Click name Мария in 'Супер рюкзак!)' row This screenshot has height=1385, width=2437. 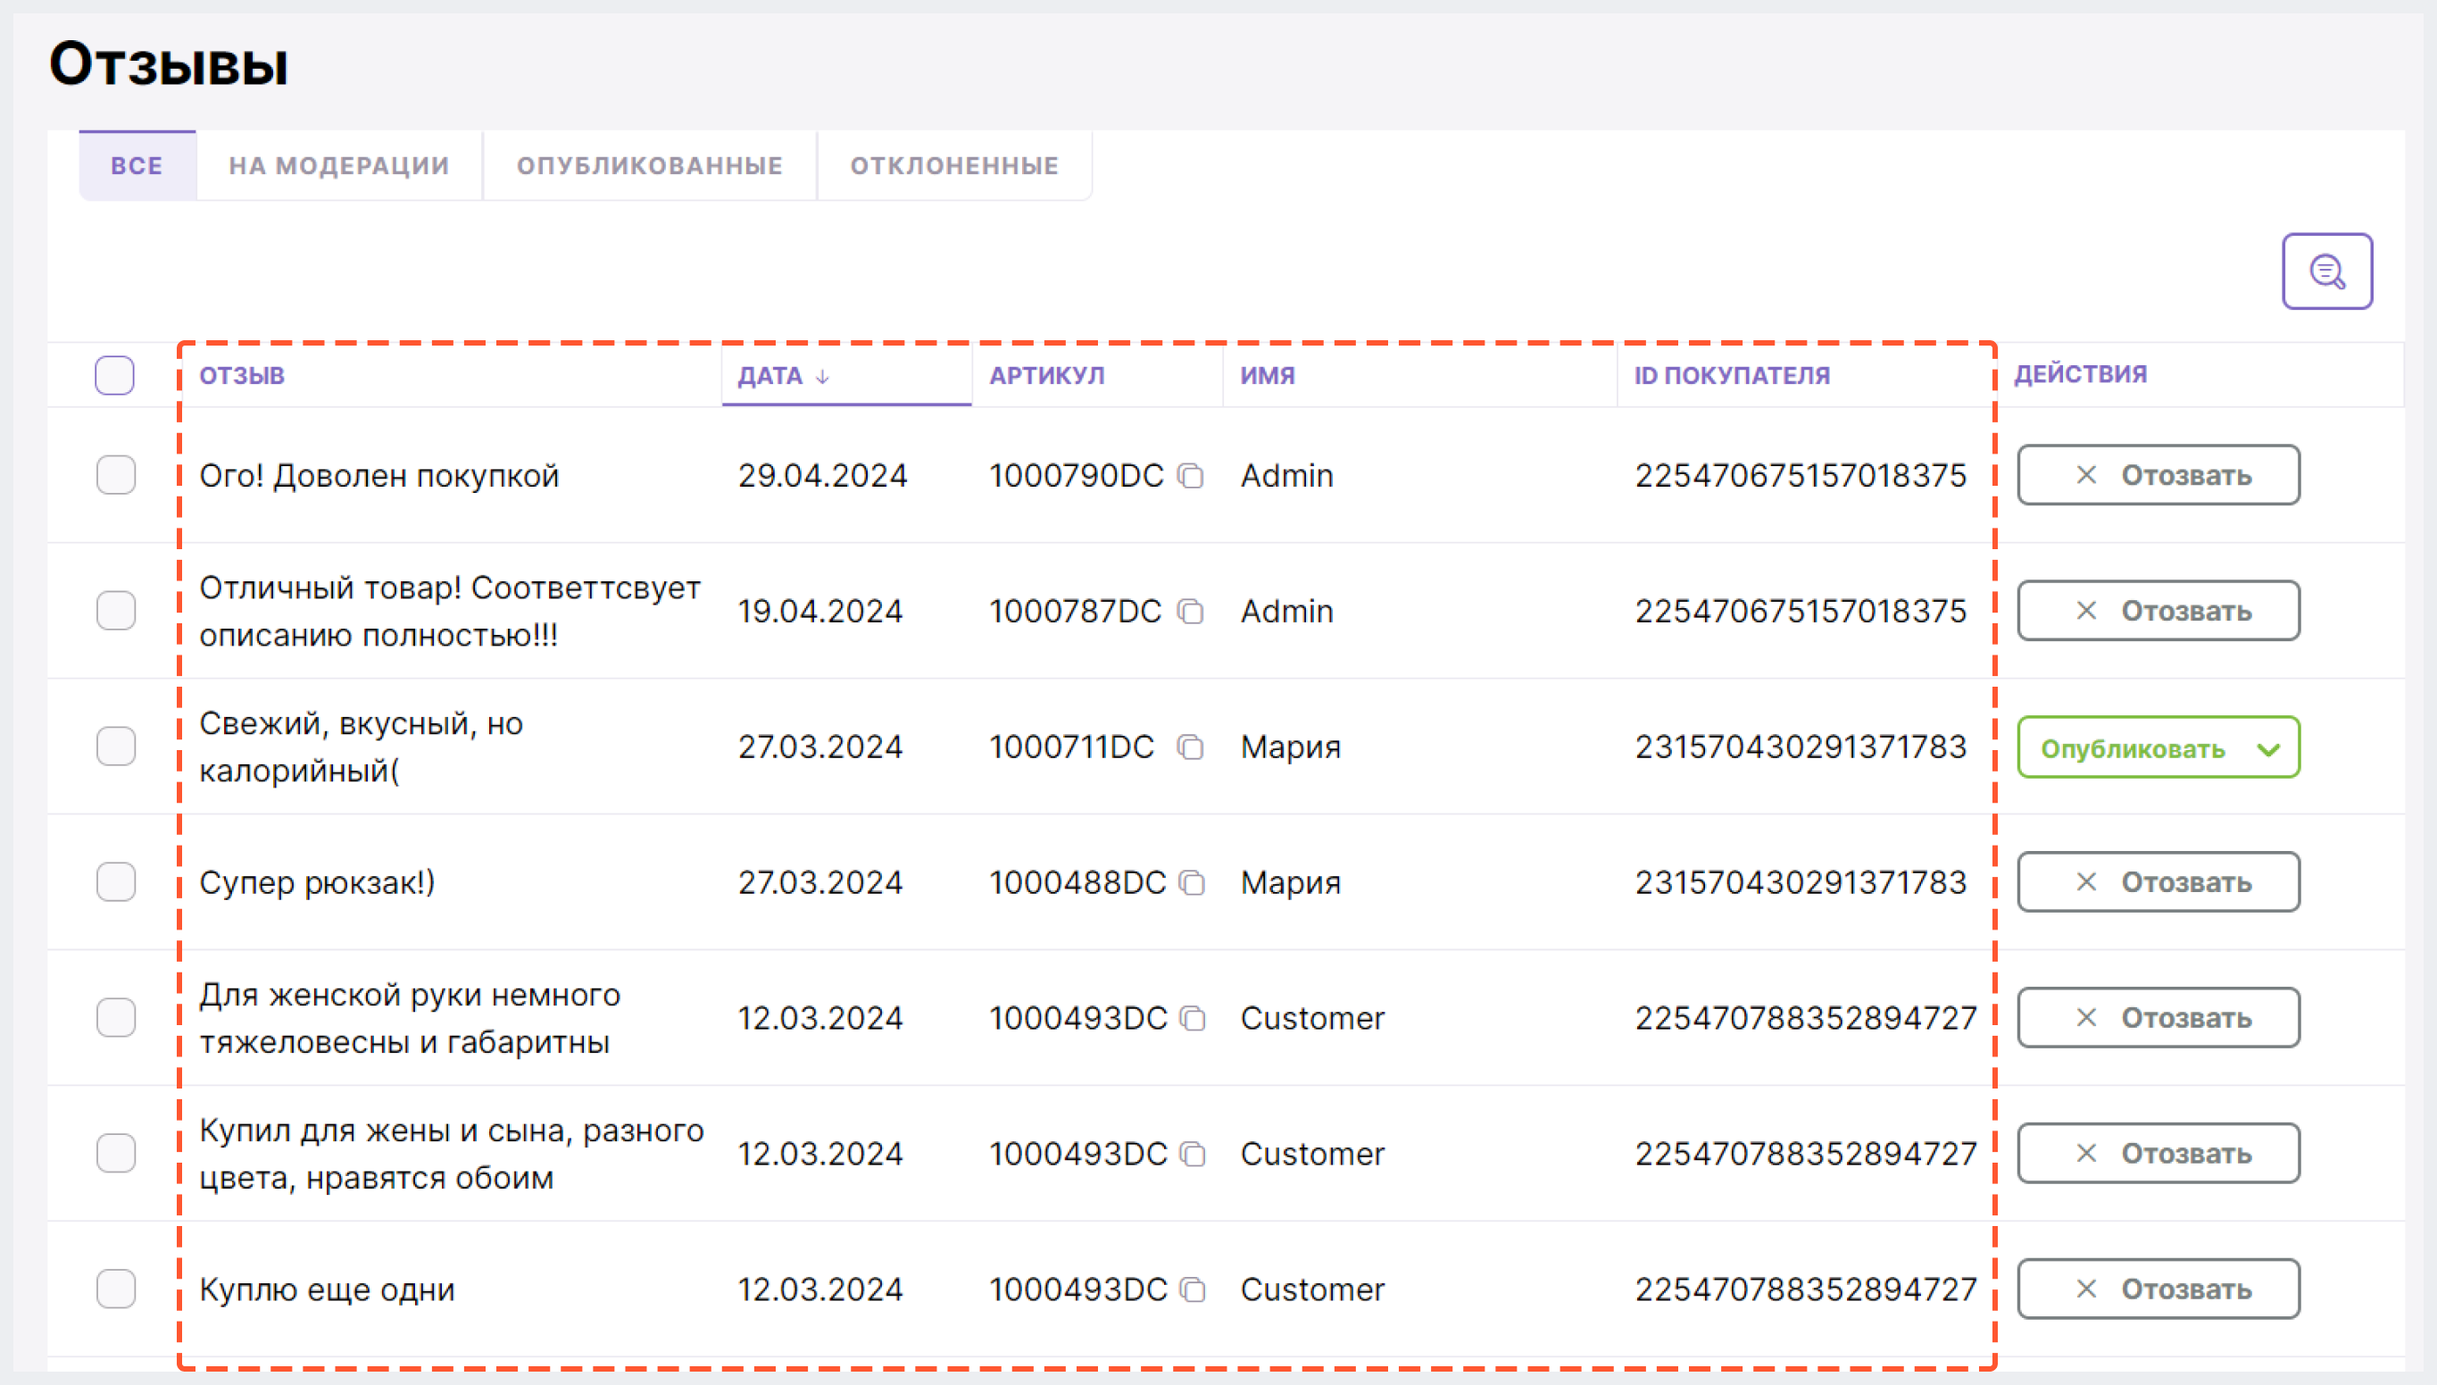1290,883
